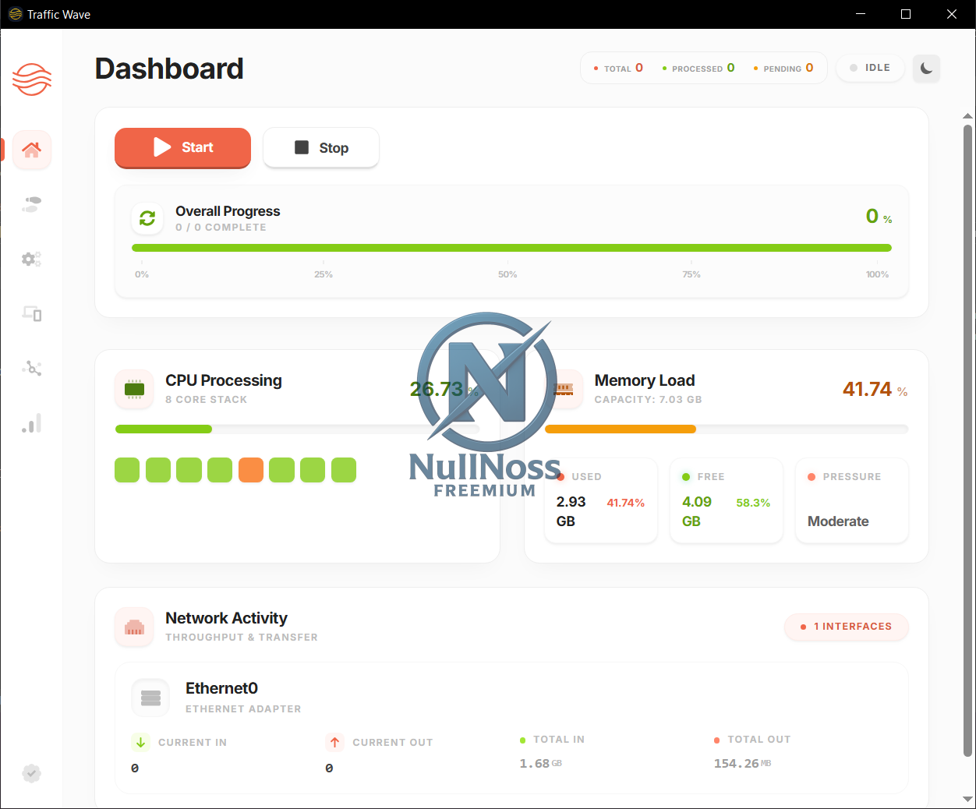Select the network nodes icon in sidebar
This screenshot has height=809, width=976.
point(31,368)
